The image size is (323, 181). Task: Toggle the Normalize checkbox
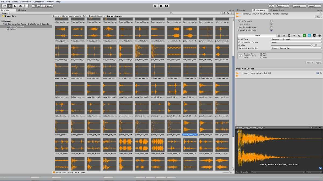(x=271, y=24)
